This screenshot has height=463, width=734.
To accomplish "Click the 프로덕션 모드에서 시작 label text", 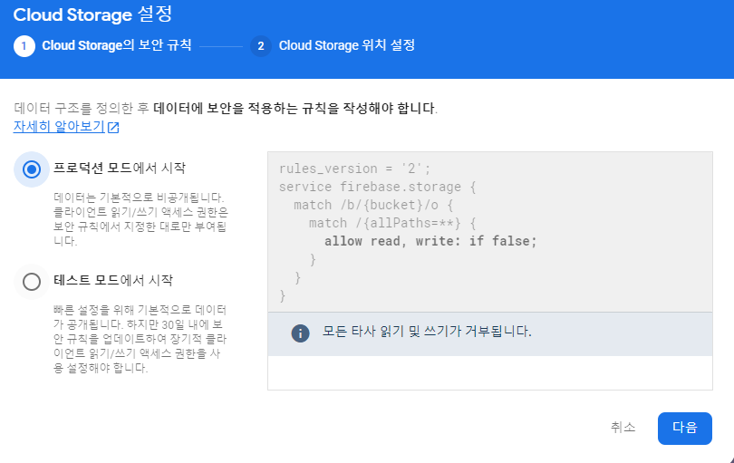I will point(120,168).
